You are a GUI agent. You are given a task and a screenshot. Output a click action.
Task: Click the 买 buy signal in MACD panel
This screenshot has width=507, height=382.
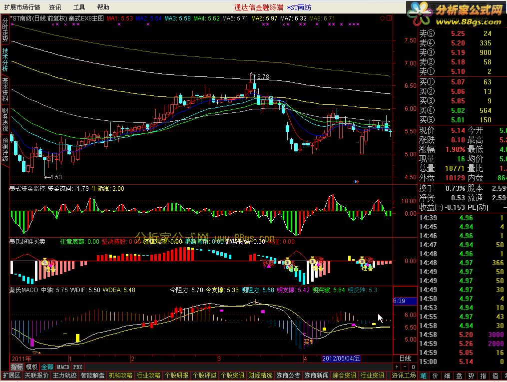click(307, 342)
